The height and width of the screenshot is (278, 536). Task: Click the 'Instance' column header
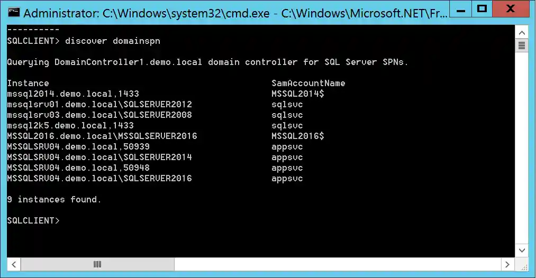[28, 84]
